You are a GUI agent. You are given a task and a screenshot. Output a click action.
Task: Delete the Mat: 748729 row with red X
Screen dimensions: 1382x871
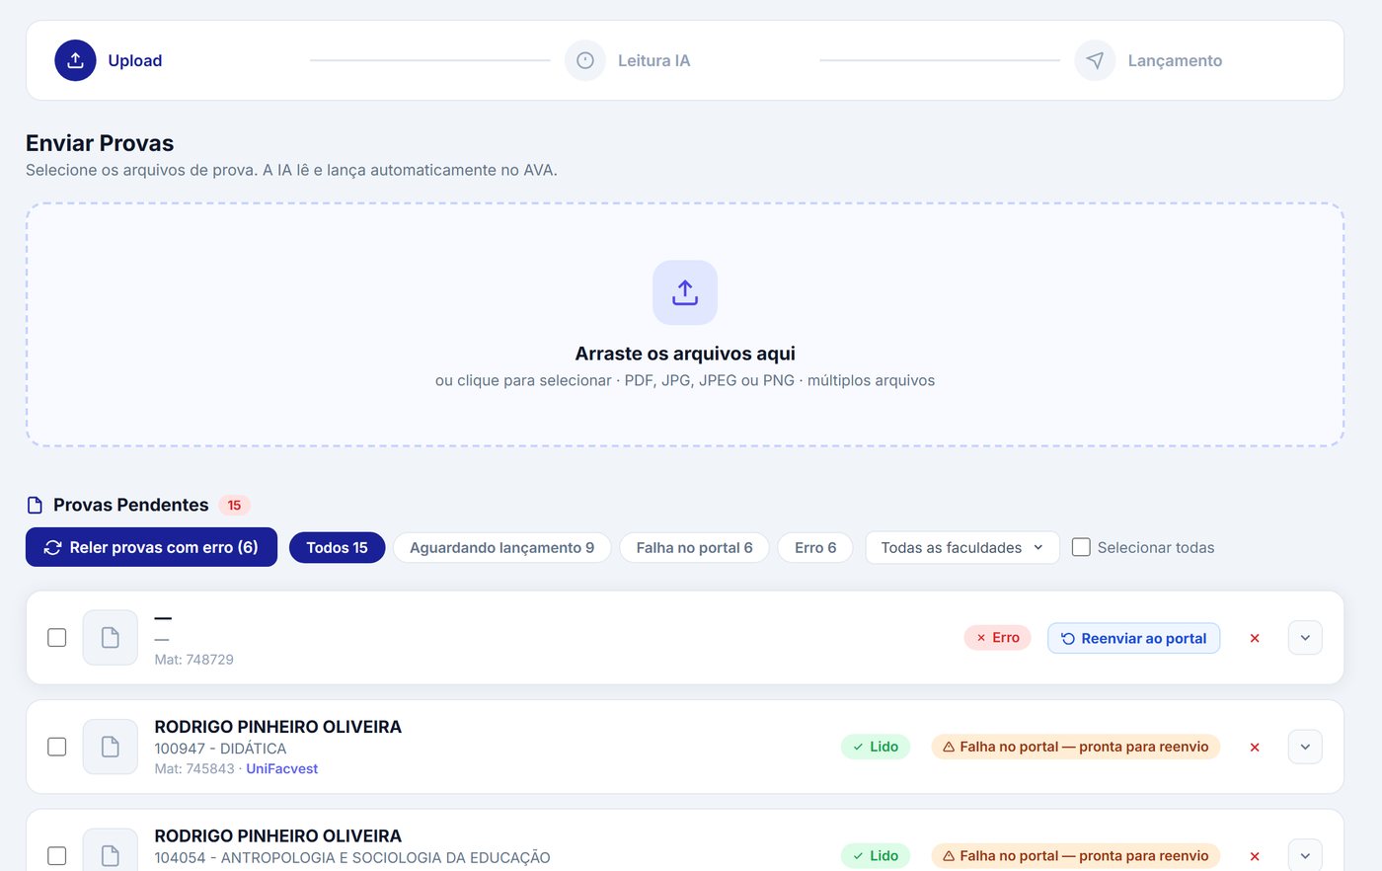tap(1255, 638)
